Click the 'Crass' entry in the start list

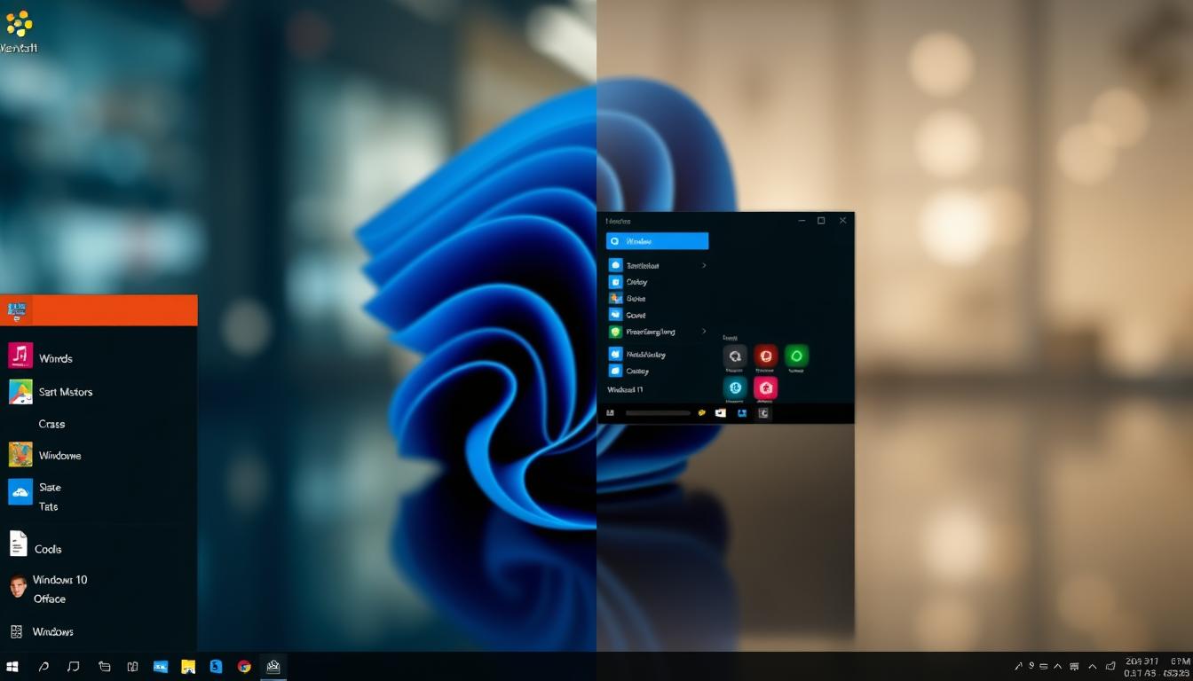click(x=51, y=424)
